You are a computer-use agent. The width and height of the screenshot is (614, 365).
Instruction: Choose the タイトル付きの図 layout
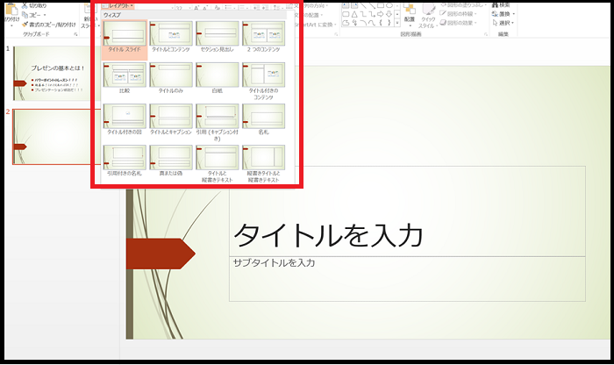(125, 119)
